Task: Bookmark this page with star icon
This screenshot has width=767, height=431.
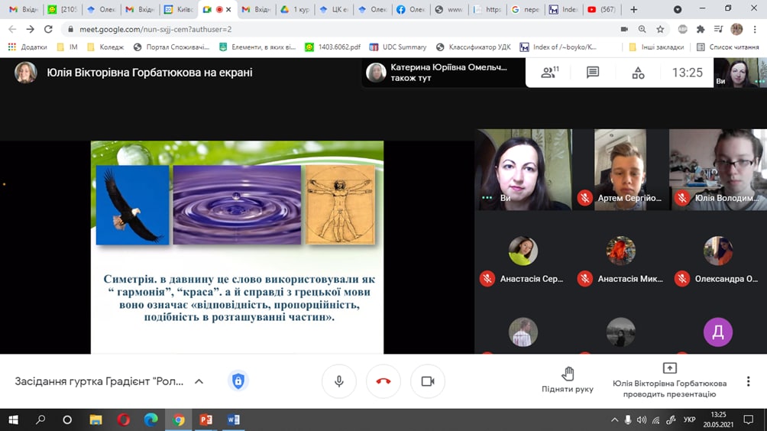Action: pyautogui.click(x=660, y=29)
